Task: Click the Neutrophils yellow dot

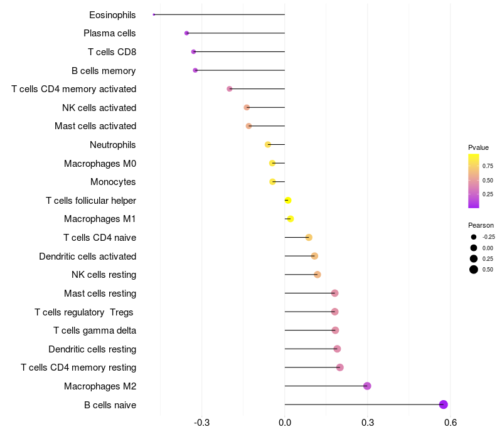Action: [x=268, y=145]
